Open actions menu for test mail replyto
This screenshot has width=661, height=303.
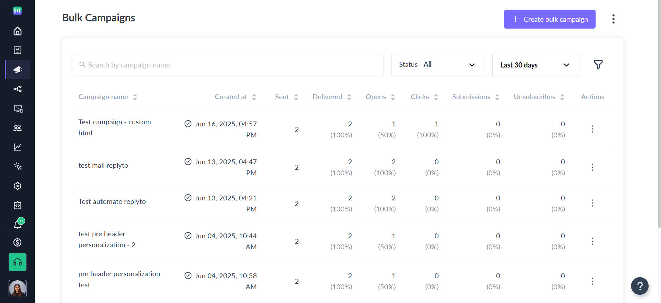pos(592,167)
